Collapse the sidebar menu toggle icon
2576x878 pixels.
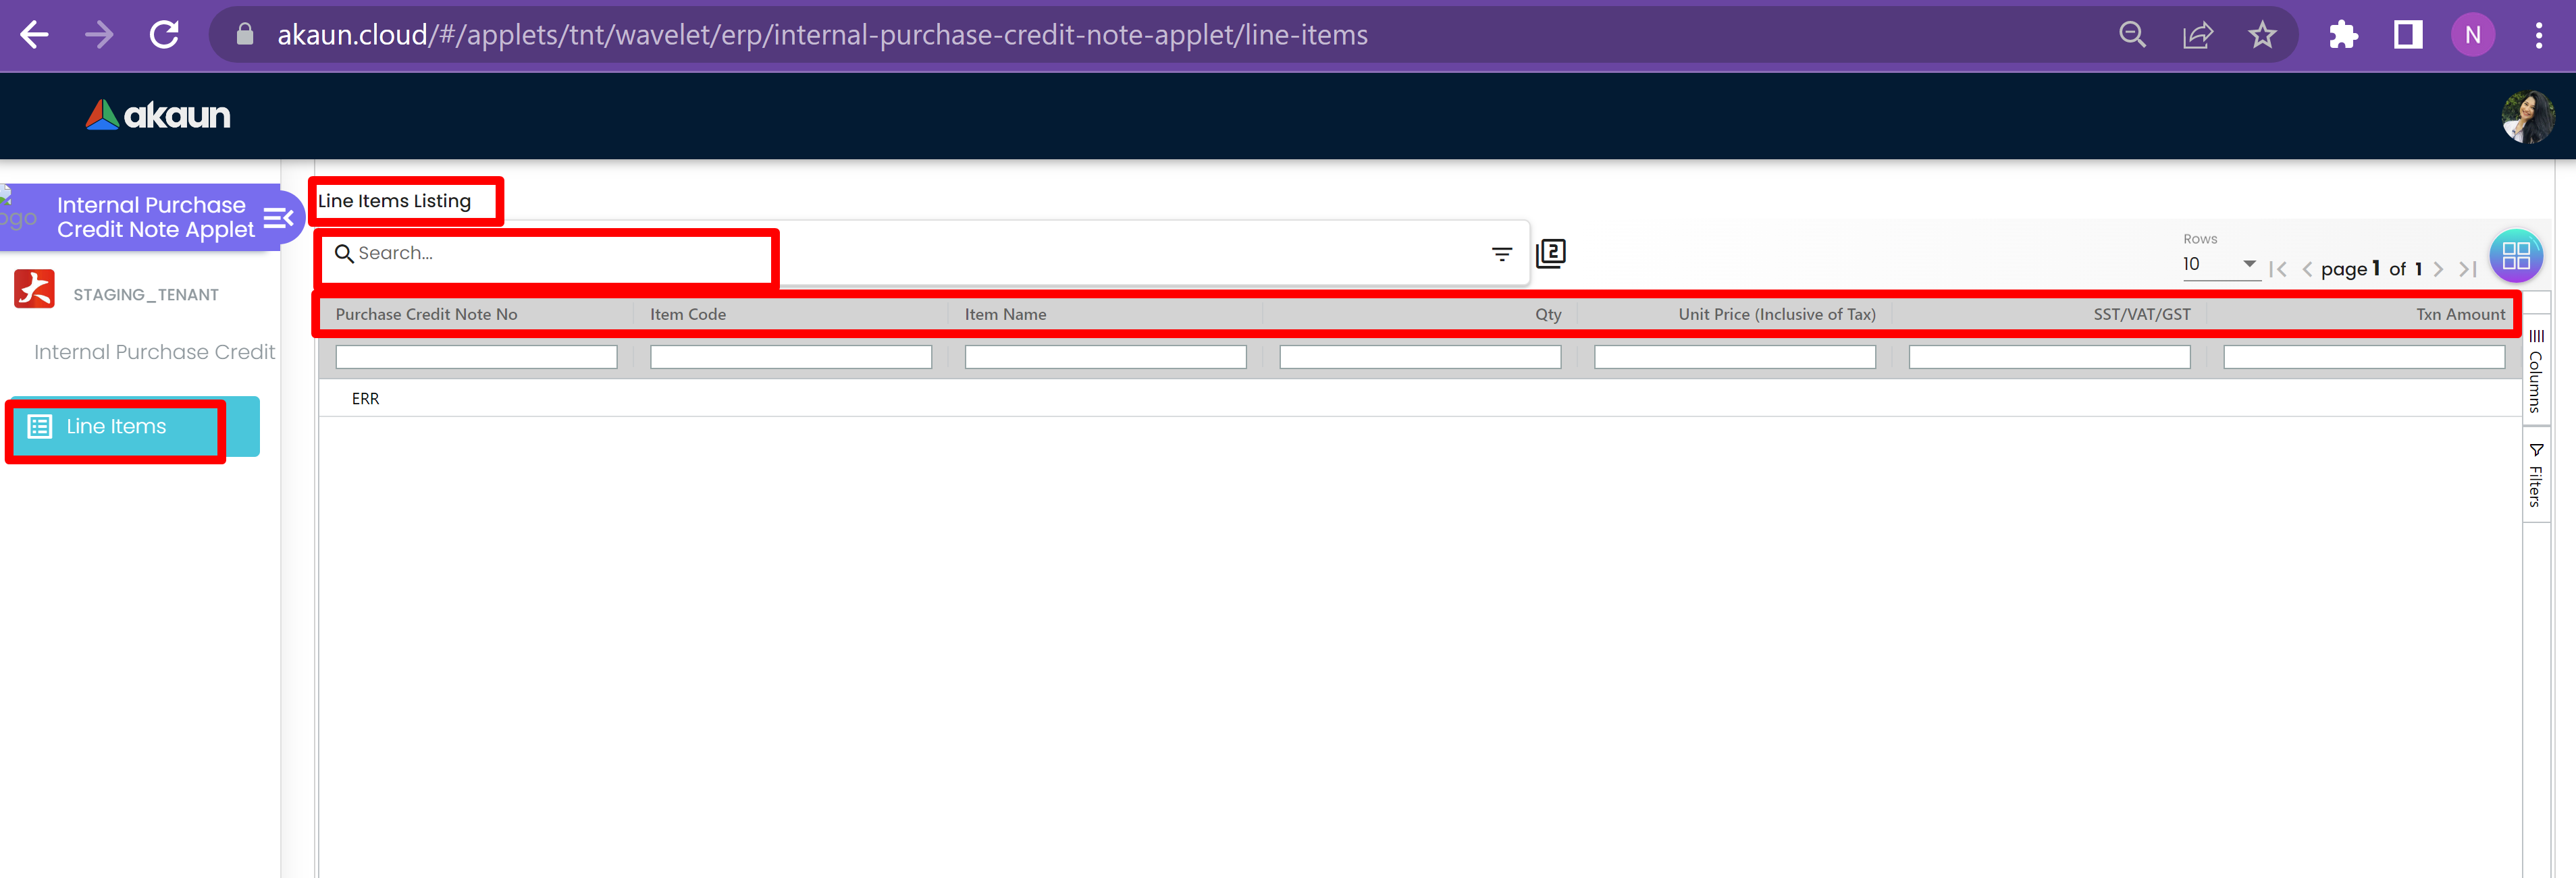click(x=278, y=217)
